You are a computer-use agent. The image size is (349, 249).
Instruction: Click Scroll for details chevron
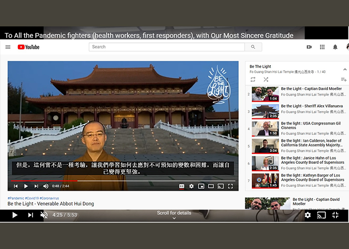(x=174, y=218)
